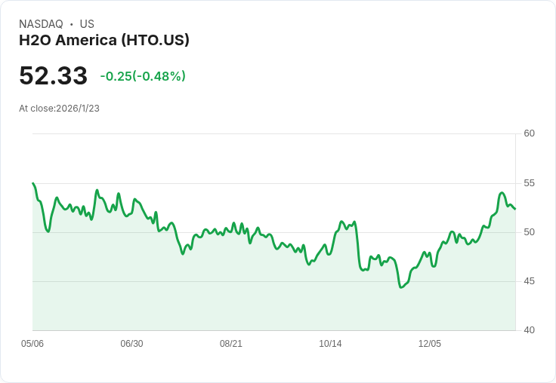
Task: Click the 52.33 current price
Action: click(x=53, y=76)
